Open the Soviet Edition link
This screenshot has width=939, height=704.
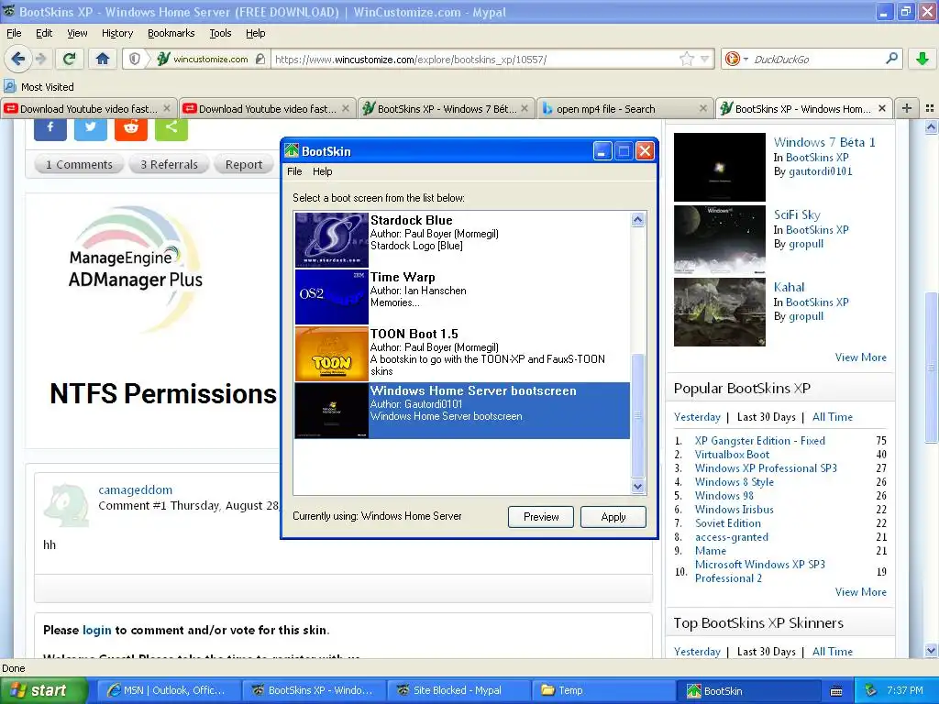tap(727, 523)
